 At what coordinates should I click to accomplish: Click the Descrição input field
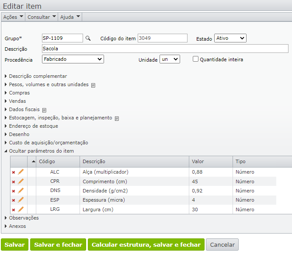(x=165, y=49)
